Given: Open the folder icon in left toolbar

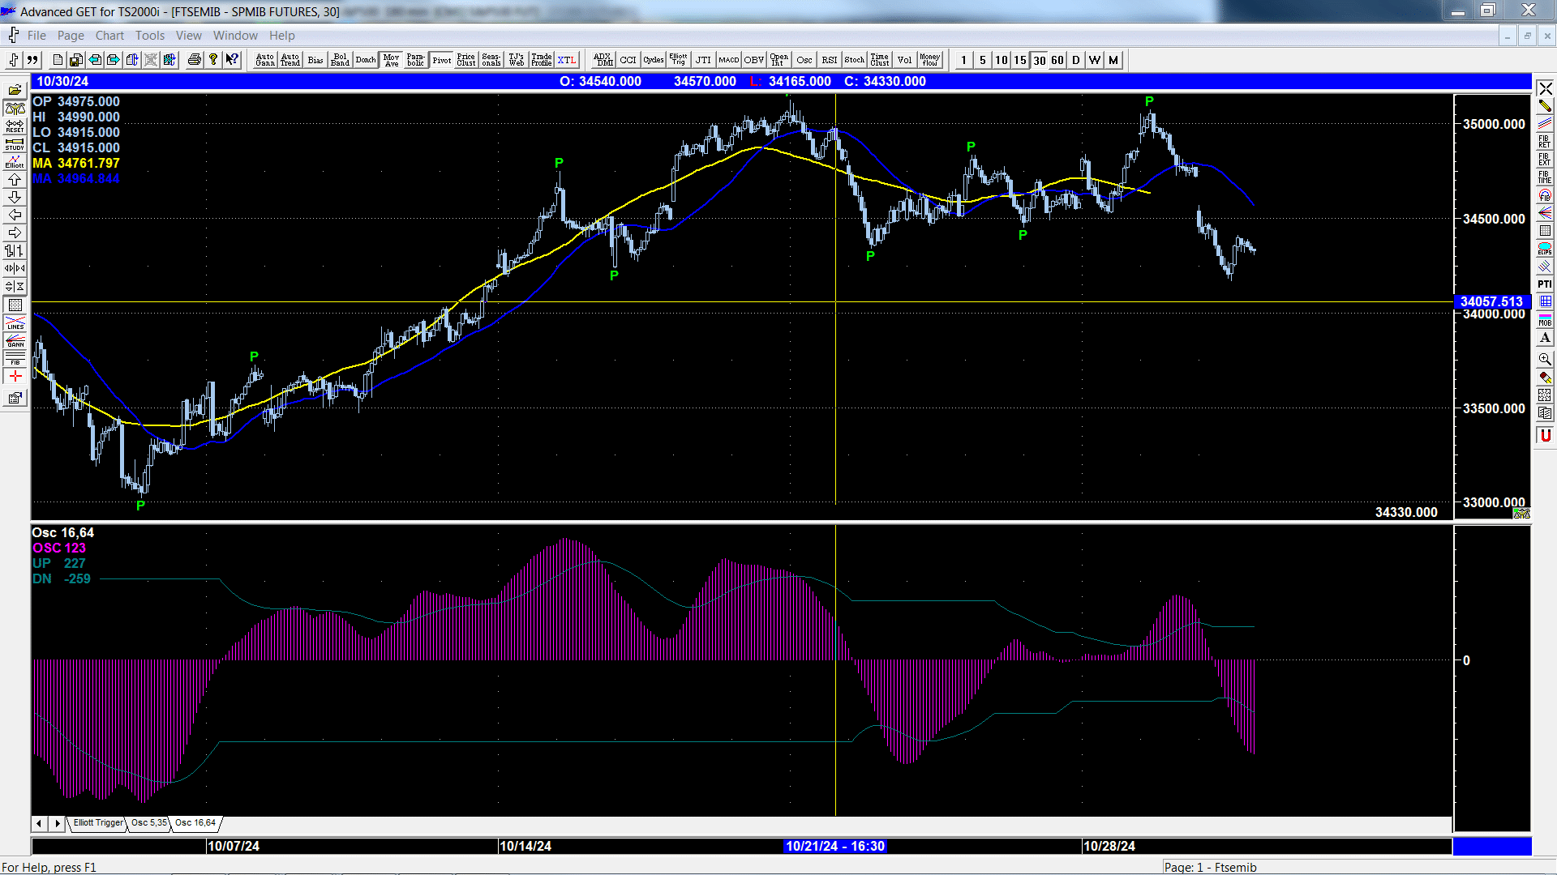Looking at the screenshot, I should [x=15, y=91].
